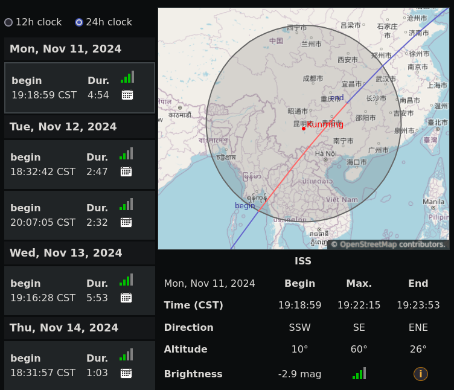454x390 pixels.
Task: Select the 12h clock radio button
Action: pyautogui.click(x=8, y=22)
